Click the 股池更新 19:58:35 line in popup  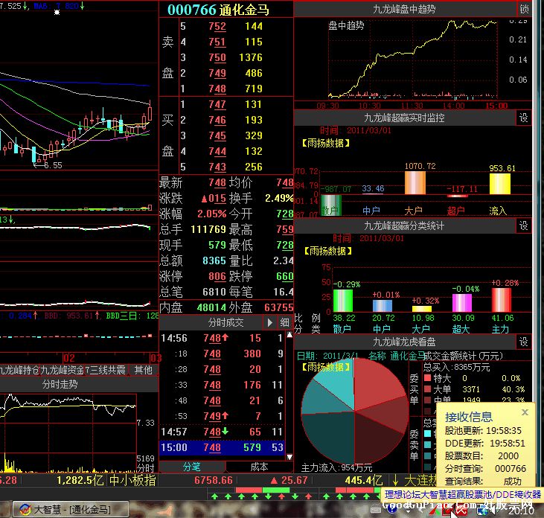pyautogui.click(x=483, y=431)
